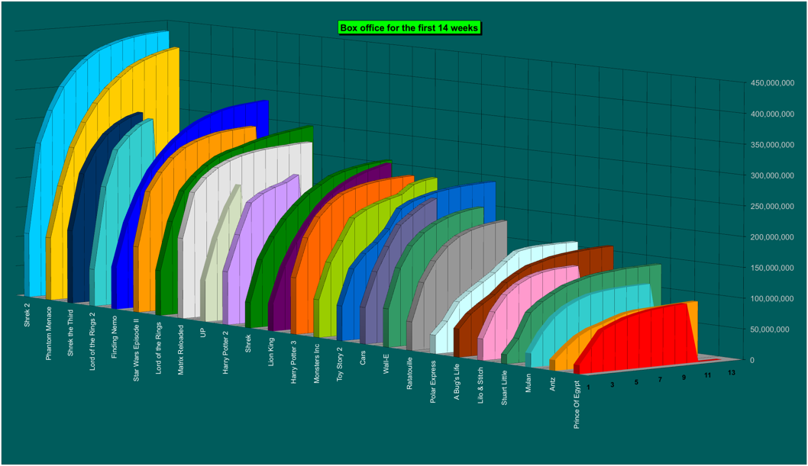Viewport: 808px width, 466px height.
Task: Click the 'Harry Potter 2' axis label
Action: click(225, 352)
